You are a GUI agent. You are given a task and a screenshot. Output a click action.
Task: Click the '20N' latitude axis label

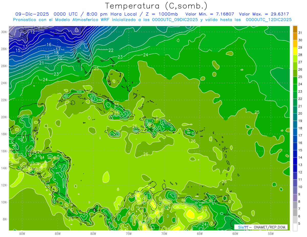point(4,117)
